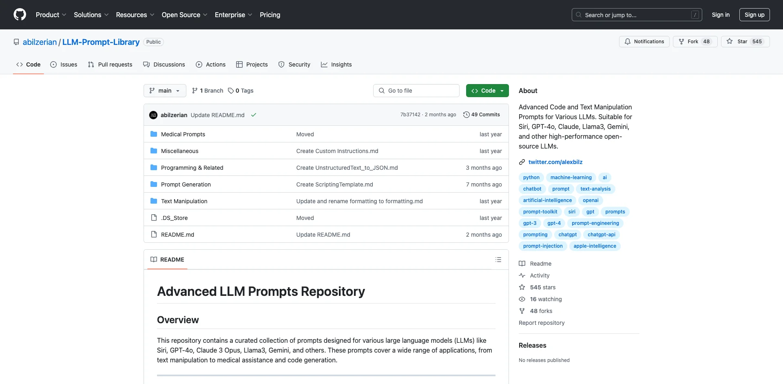Image resolution: width=783 pixels, height=384 pixels.
Task: Click the green commit status checkmark
Action: (254, 115)
